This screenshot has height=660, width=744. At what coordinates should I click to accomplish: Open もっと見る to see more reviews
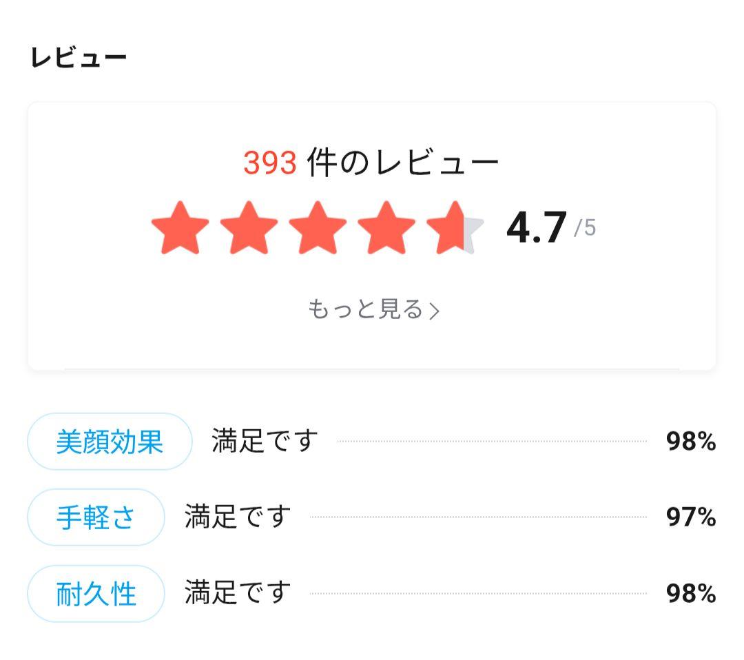pos(365,309)
